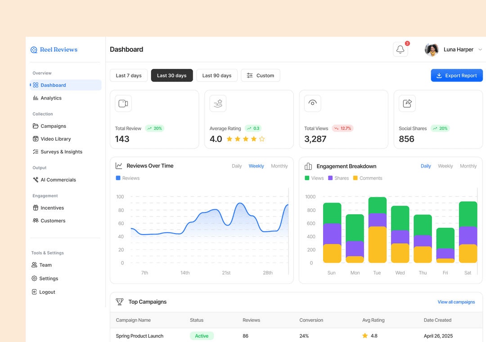This screenshot has width=486, height=342.
Task: Click the green Views legend swatch
Action: (x=307, y=178)
